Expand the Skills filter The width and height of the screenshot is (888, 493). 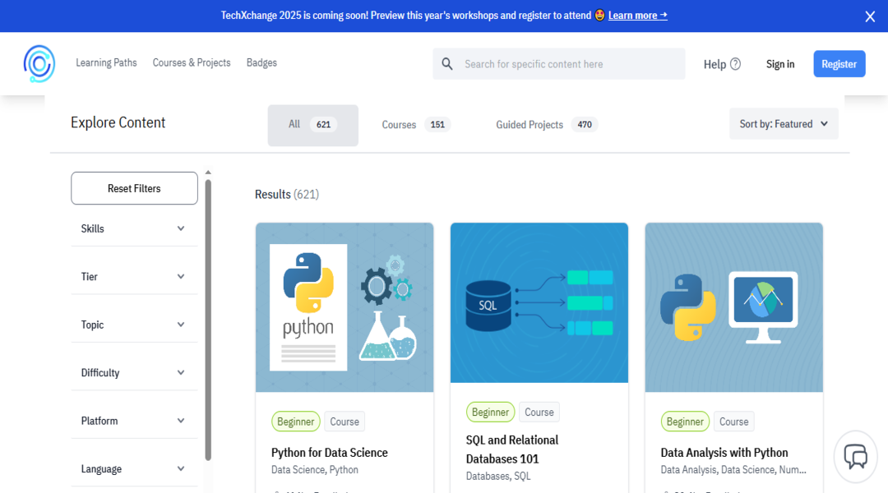tap(134, 228)
